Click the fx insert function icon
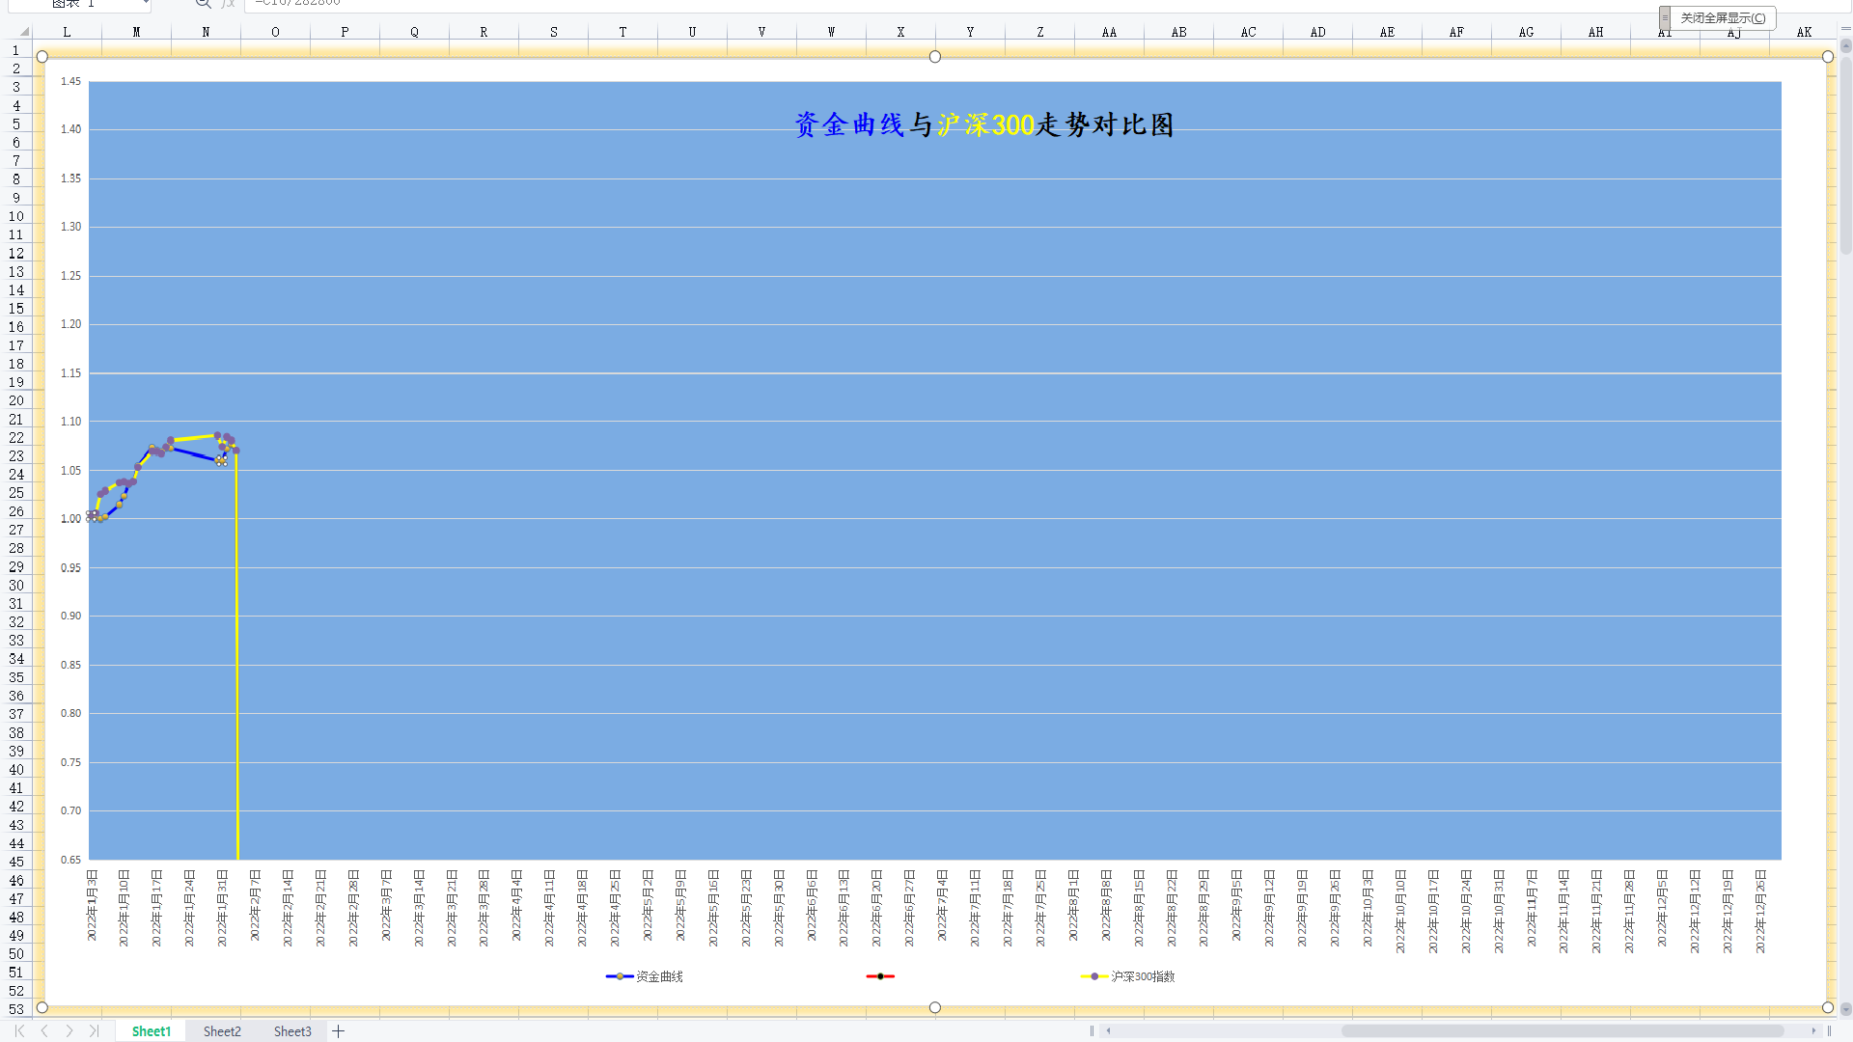The image size is (1853, 1042). tap(228, 3)
